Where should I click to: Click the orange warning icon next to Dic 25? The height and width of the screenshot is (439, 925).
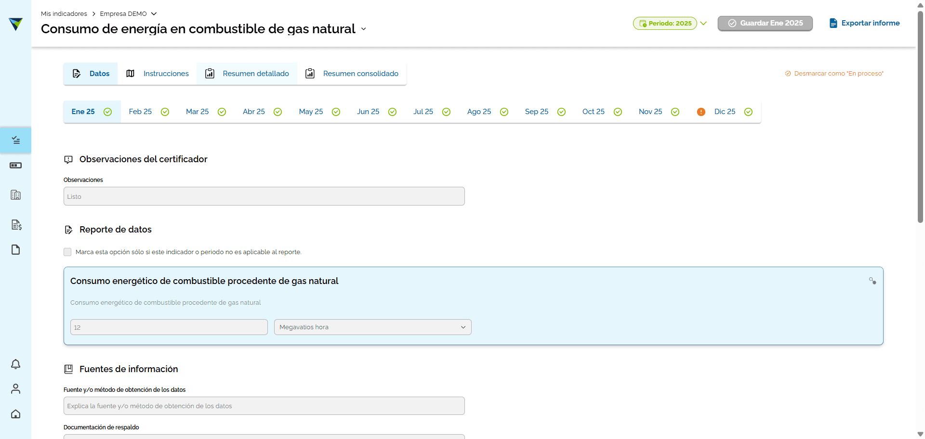tap(701, 112)
